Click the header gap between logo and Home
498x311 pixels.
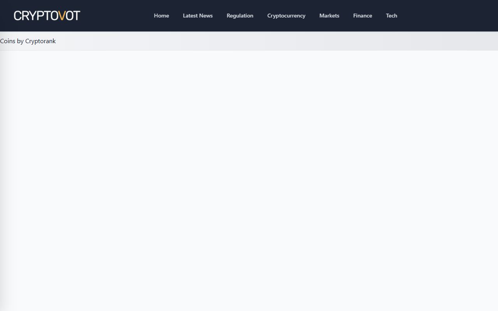click(x=117, y=16)
